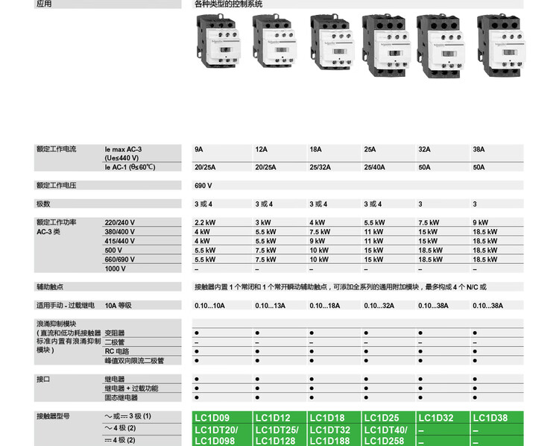Click the 0.10...32A overload relay range
Image resolution: width=559 pixels, height=446 pixels.
point(379,306)
